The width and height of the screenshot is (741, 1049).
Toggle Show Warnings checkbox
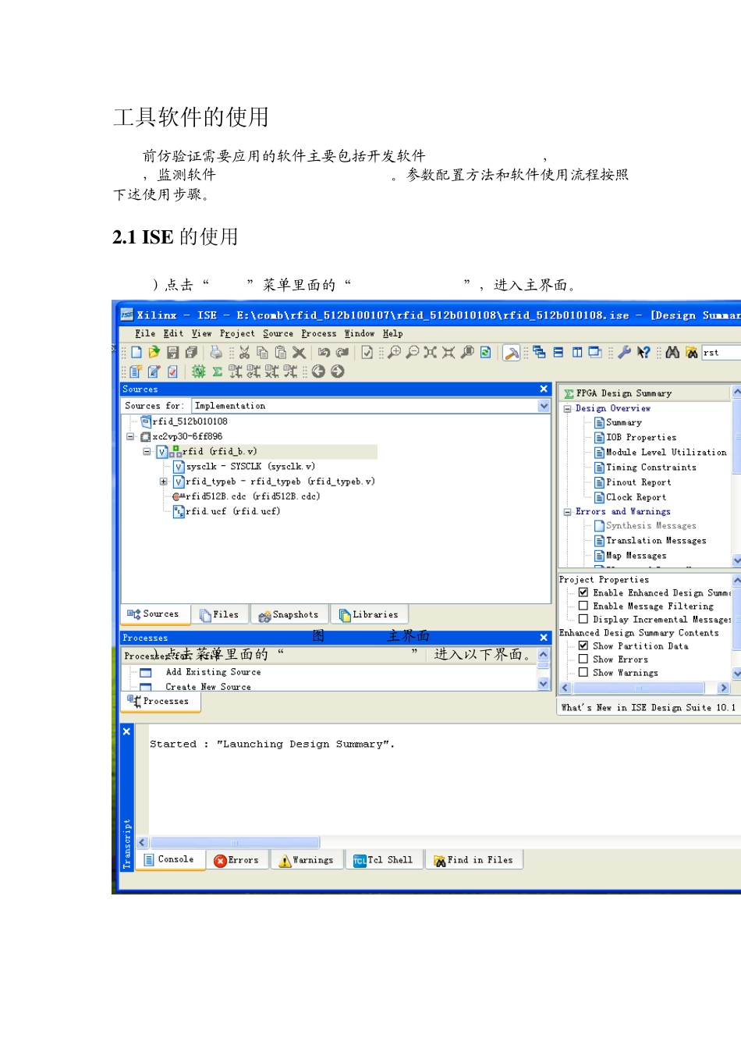[583, 672]
